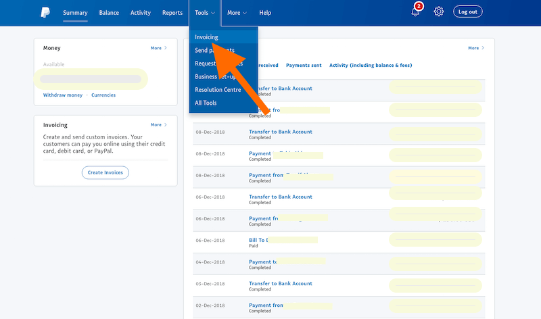Click the Create Invoices button
Image resolution: width=541 pixels, height=319 pixels.
click(105, 172)
